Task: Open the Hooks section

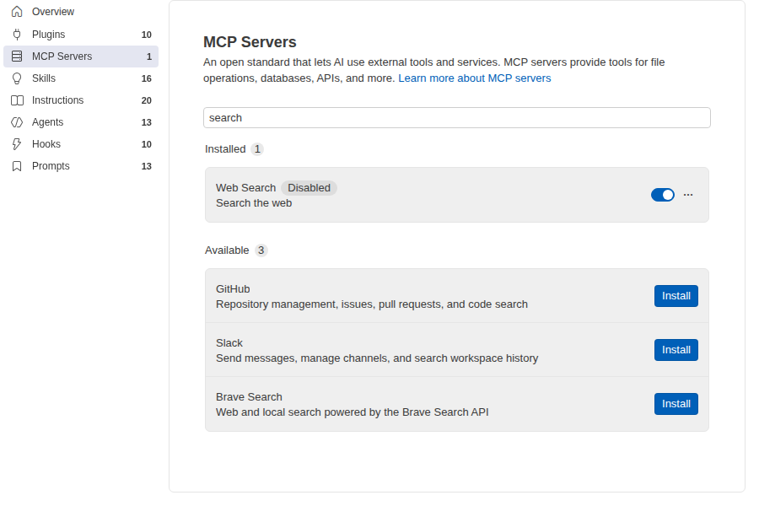Action: pyautogui.click(x=81, y=144)
